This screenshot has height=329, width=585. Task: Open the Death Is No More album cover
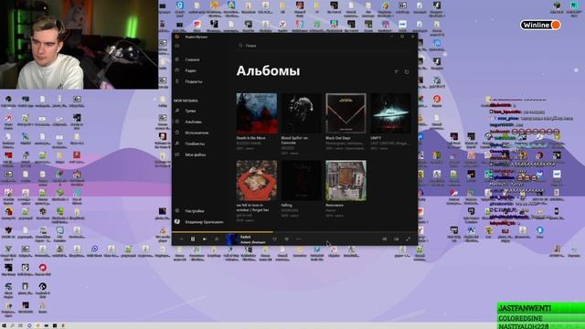(x=257, y=113)
